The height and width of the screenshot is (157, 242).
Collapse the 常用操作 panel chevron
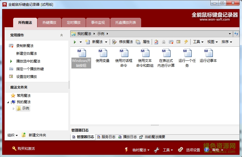coord(61,35)
